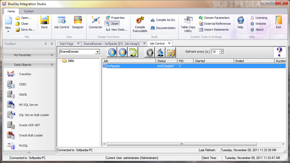This screenshot has height=163, width=290.
Task: Pin the Toolbar panel
Action: point(46,44)
